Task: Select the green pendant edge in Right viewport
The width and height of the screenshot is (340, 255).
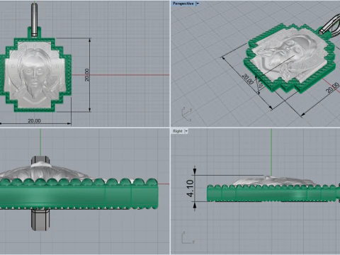Action: tap(271, 193)
